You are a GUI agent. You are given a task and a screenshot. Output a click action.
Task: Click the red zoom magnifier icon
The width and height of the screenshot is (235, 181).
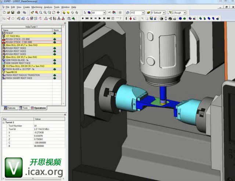click(36, 12)
